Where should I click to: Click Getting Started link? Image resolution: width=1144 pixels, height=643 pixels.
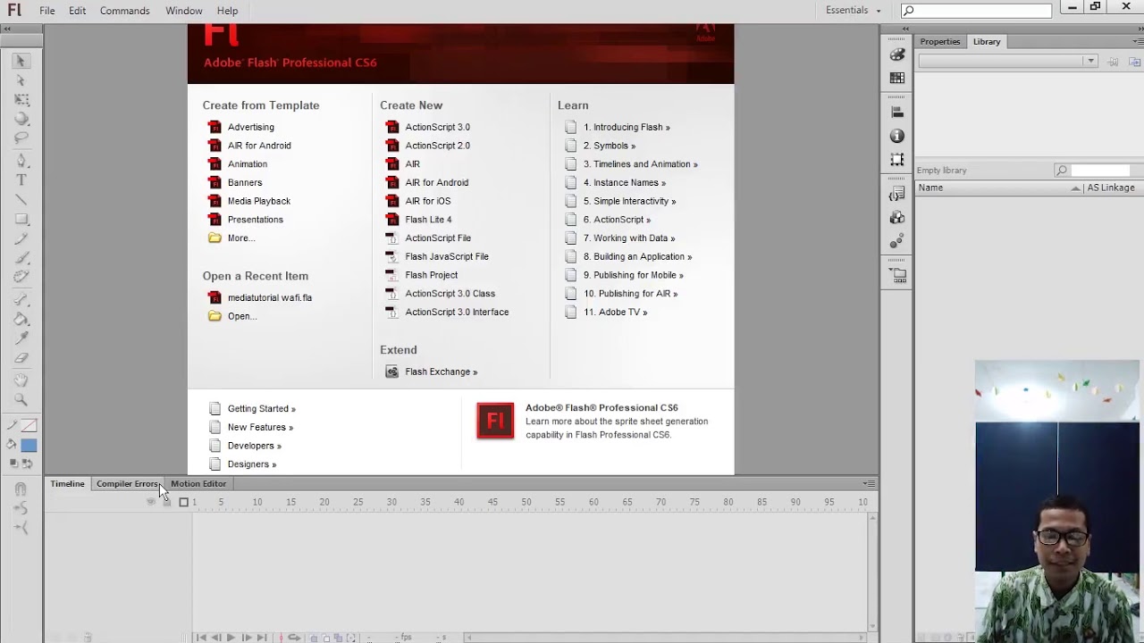coord(252,409)
